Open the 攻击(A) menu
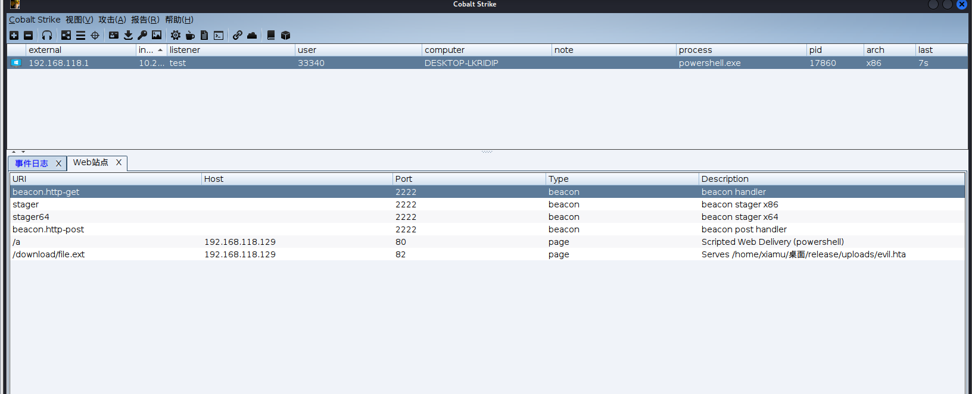972x394 pixels. 112,20
